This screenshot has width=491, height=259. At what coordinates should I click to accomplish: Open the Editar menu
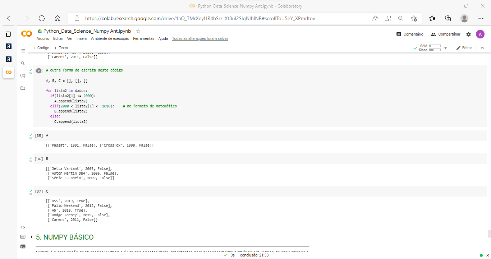pos(58,38)
